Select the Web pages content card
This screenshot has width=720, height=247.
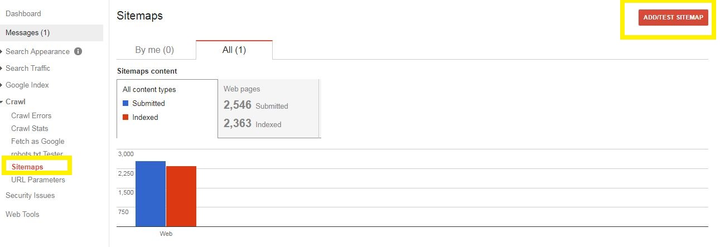pyautogui.click(x=268, y=108)
